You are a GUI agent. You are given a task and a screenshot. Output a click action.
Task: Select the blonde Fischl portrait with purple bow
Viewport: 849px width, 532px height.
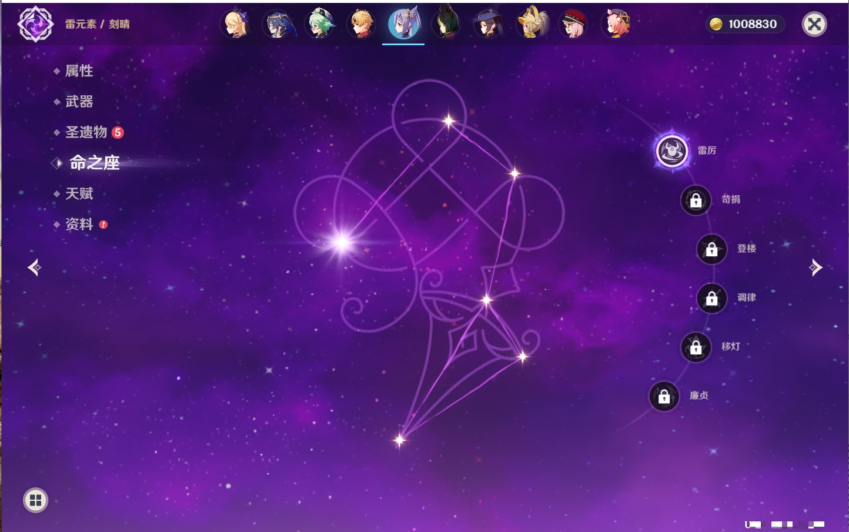coord(236,24)
